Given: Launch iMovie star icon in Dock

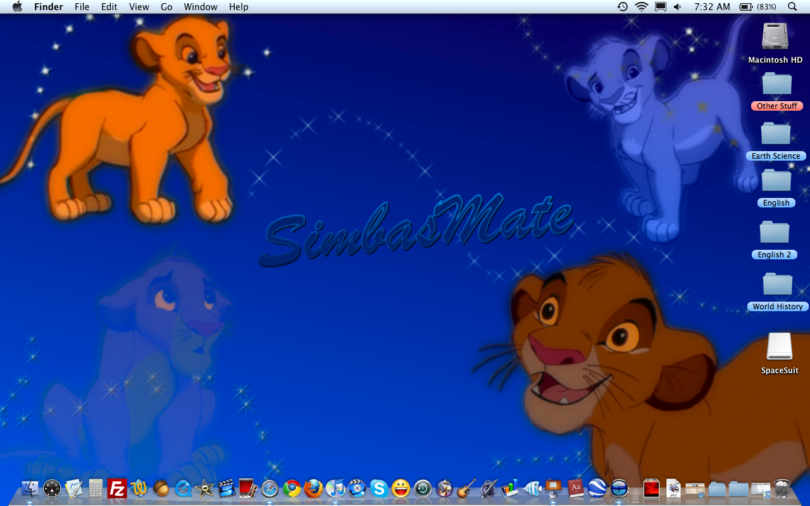Looking at the screenshot, I should point(204,488).
